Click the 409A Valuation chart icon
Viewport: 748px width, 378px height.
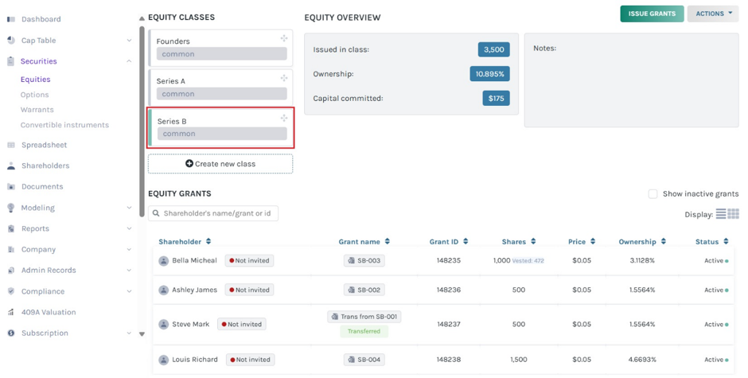point(11,312)
